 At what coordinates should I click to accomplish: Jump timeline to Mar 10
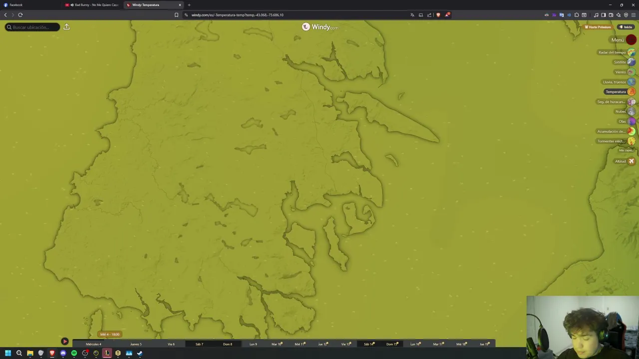(x=277, y=344)
